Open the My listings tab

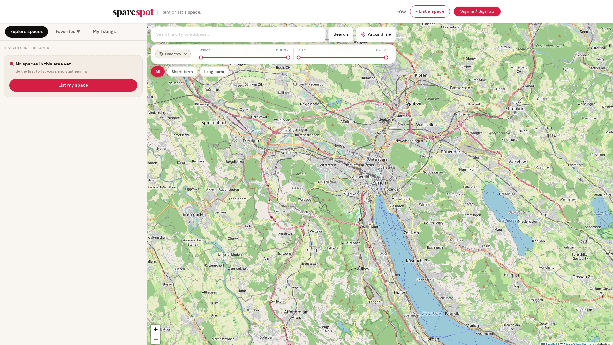[104, 32]
